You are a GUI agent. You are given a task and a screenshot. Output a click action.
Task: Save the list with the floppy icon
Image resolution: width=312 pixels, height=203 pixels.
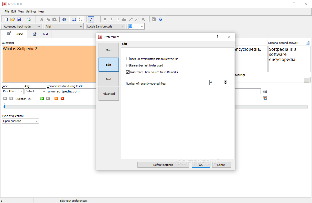tap(19, 19)
